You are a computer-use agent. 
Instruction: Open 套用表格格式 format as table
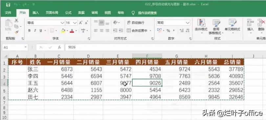pyautogui.click(x=216, y=27)
